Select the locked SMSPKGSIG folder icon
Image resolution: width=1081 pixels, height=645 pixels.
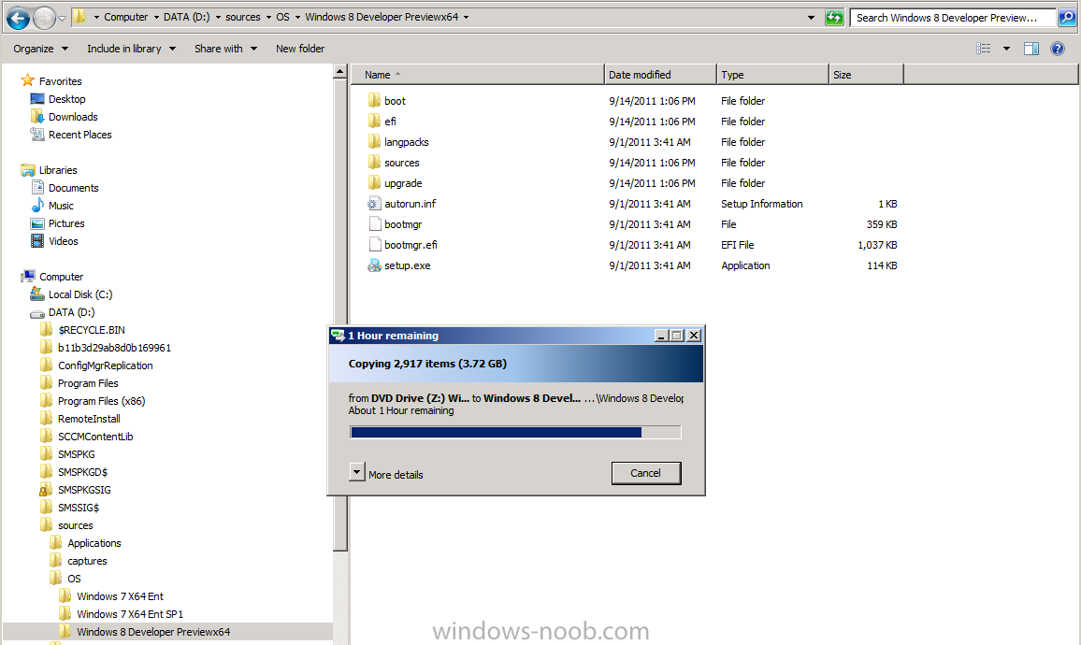(x=46, y=490)
